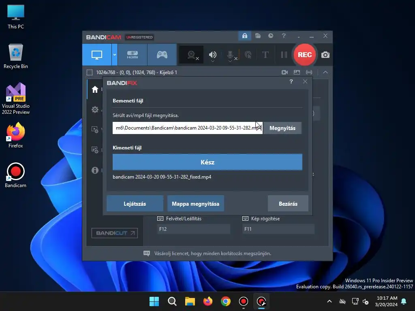Capture screenshot with camera icon
This screenshot has width=415, height=311.
325,55
